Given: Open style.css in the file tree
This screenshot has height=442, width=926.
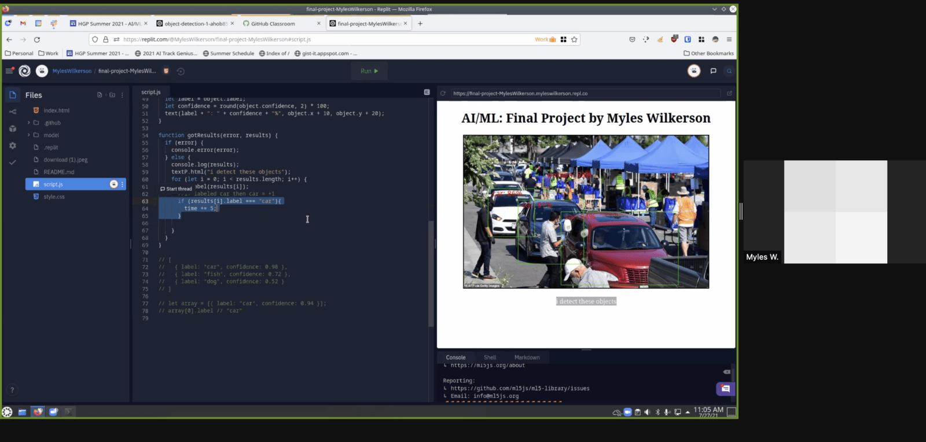Looking at the screenshot, I should click(x=54, y=197).
